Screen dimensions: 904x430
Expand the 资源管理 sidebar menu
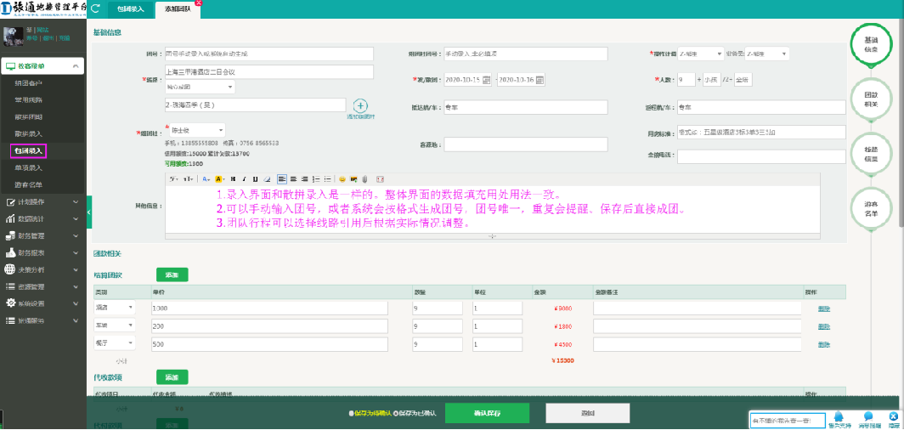tap(42, 286)
